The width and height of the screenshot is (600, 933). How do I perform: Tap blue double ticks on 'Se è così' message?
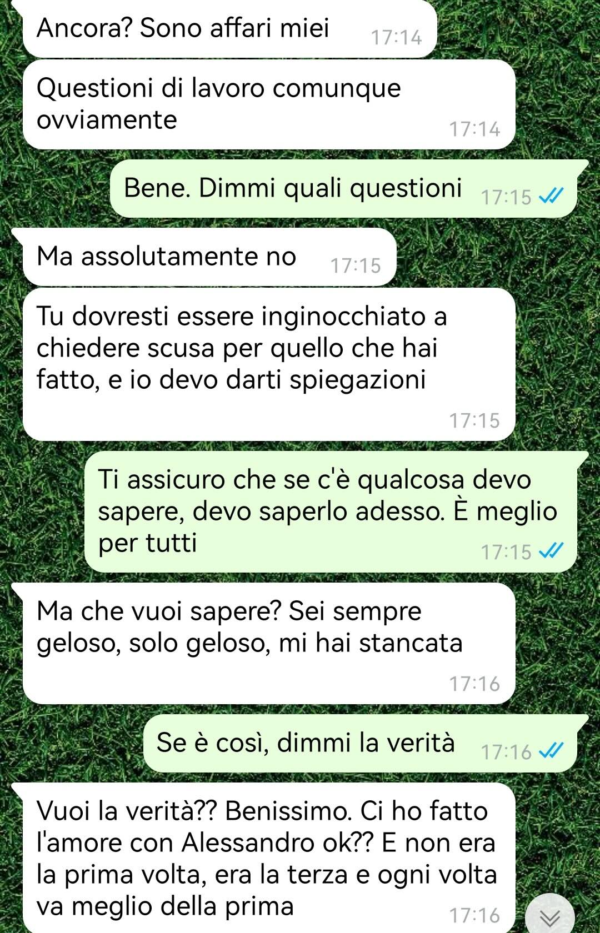[x=552, y=751]
